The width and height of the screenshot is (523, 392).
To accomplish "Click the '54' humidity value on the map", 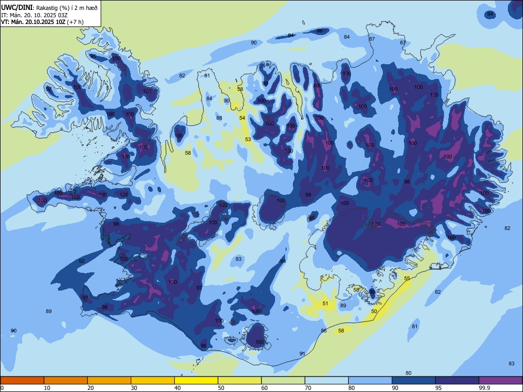I will [242, 118].
